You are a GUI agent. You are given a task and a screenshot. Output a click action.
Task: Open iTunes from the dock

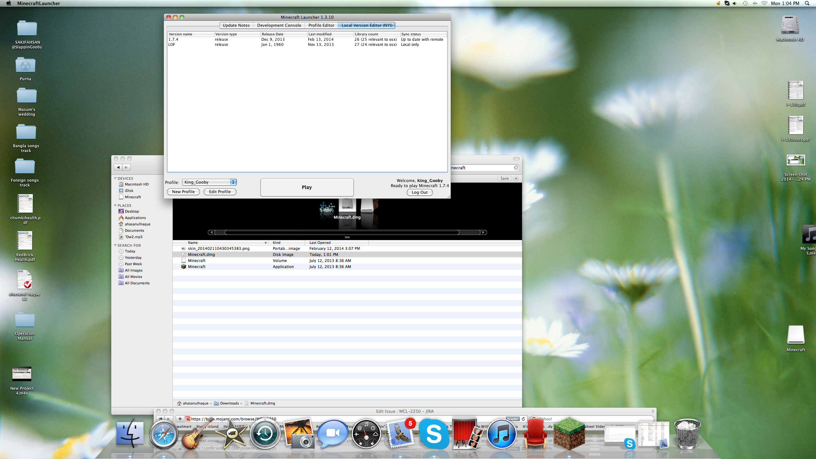coord(501,434)
